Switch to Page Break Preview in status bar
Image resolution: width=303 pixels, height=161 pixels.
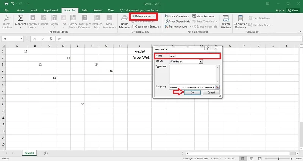[x=260, y=158]
